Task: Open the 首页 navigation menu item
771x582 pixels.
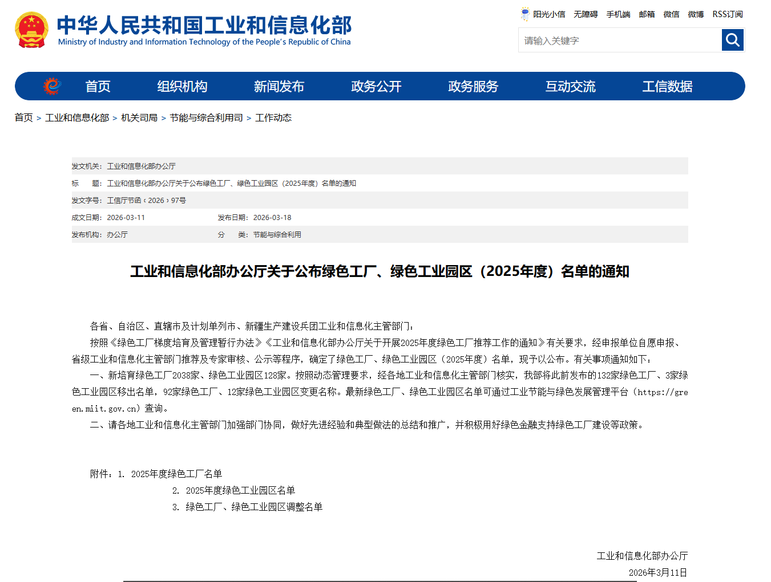Action: coord(98,87)
